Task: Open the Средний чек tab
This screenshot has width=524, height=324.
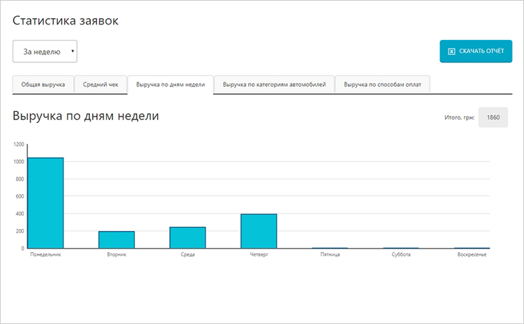Action: point(101,84)
